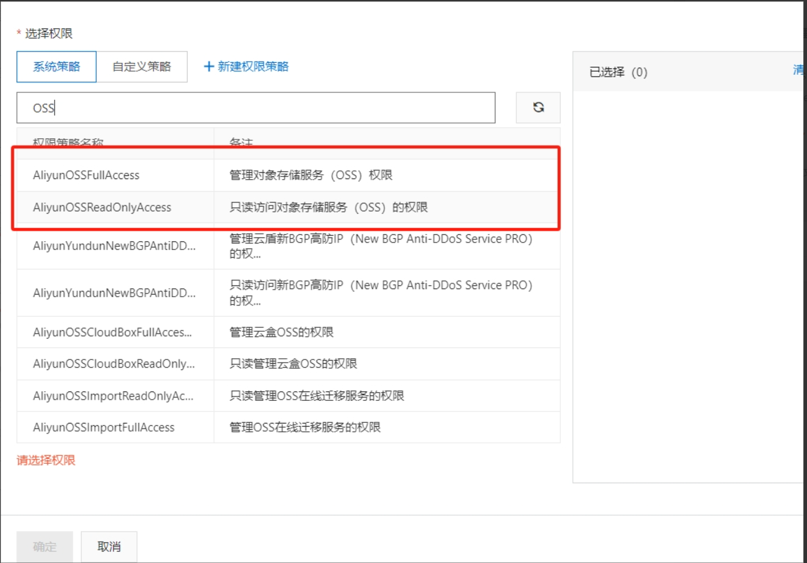Select the AliyunOSSImportFullAccess policy row
This screenshot has height=563, width=807.
tap(288, 427)
